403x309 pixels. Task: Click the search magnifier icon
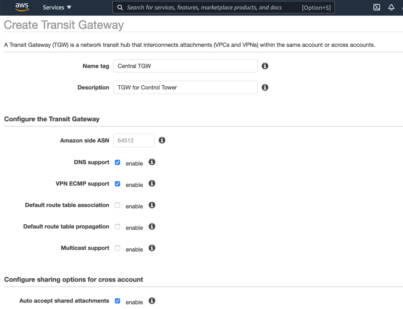pyautogui.click(x=120, y=7)
